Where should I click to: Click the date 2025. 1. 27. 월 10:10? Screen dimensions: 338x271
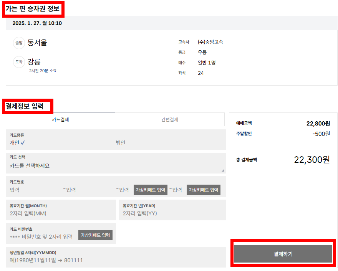(x=37, y=23)
